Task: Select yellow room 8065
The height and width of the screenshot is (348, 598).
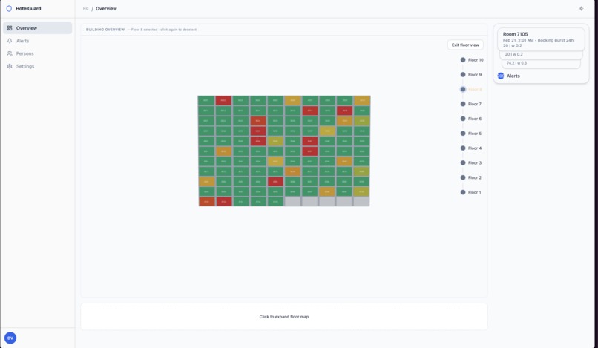Action: (x=275, y=162)
